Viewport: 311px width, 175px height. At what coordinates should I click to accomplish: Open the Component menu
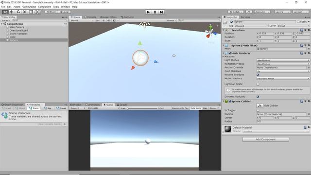point(44,7)
